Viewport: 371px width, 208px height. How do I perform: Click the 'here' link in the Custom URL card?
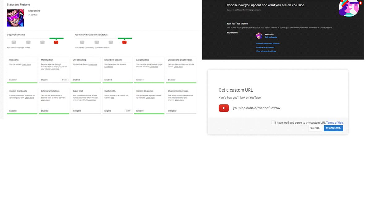[x=112, y=98]
